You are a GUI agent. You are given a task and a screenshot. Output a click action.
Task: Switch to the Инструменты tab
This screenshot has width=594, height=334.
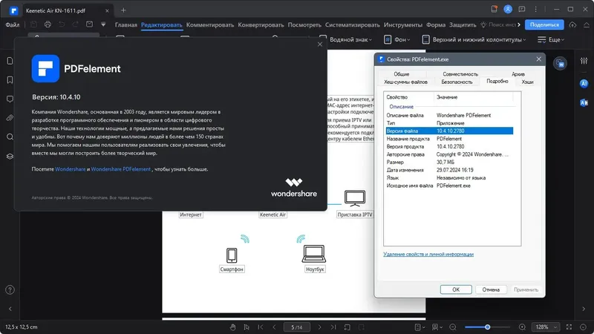(402, 24)
